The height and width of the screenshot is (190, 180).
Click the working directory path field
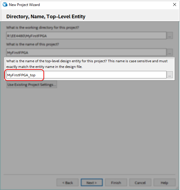click(86, 36)
